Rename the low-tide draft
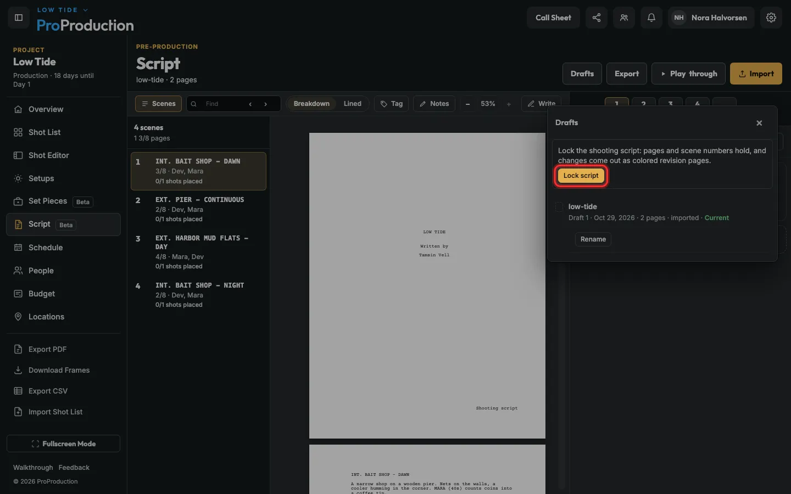The width and height of the screenshot is (791, 494). tap(593, 239)
